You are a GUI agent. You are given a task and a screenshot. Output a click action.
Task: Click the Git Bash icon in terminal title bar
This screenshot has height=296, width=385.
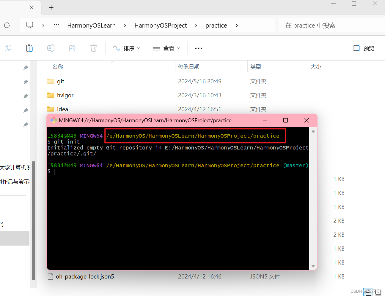tap(54, 120)
